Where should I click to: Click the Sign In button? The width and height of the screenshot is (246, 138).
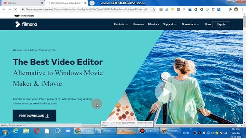tap(221, 25)
